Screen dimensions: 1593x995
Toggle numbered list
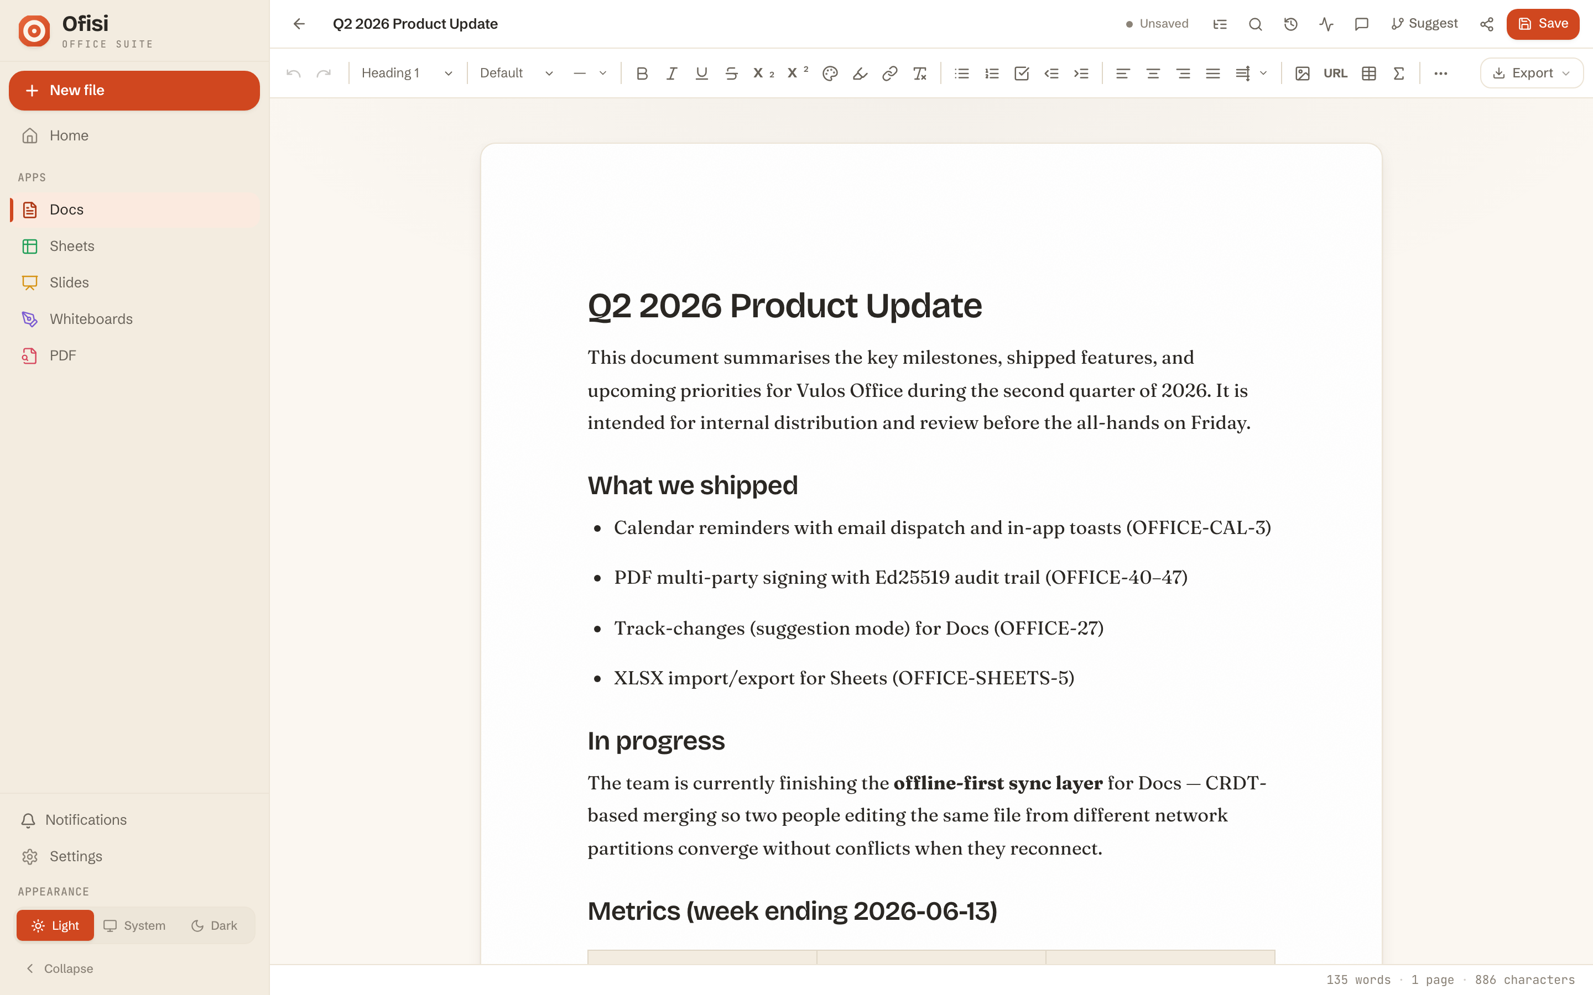(992, 73)
